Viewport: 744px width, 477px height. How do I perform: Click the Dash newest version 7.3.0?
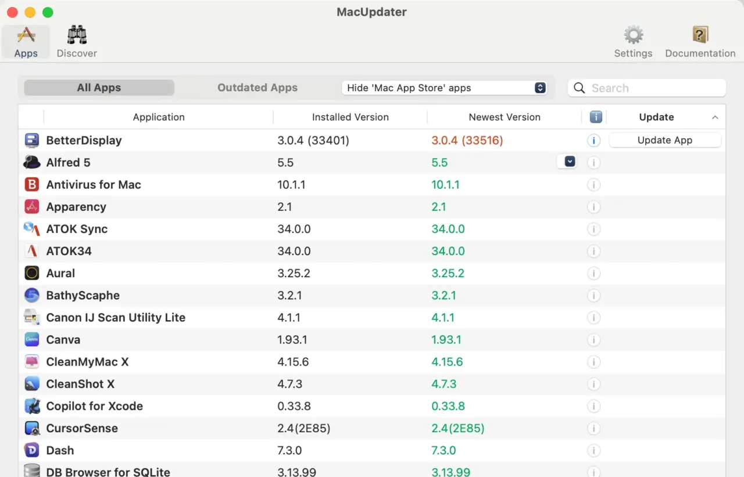pos(443,450)
